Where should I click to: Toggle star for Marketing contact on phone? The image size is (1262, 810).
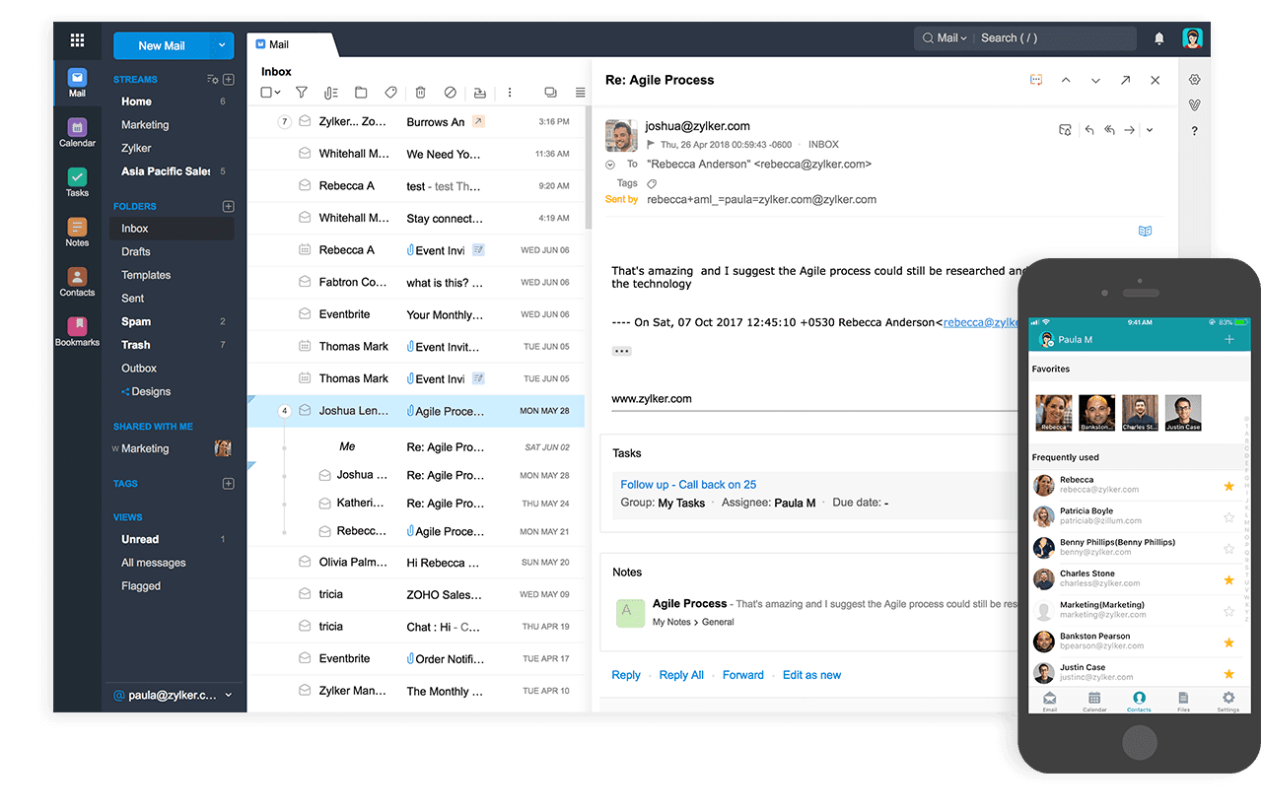pos(1228,611)
